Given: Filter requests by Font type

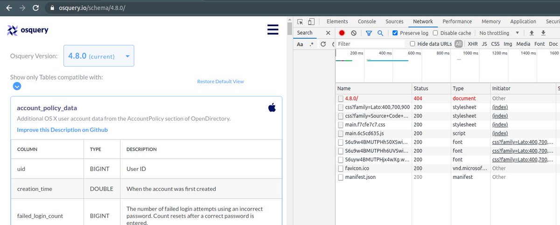Looking at the screenshot, I should [539, 44].
